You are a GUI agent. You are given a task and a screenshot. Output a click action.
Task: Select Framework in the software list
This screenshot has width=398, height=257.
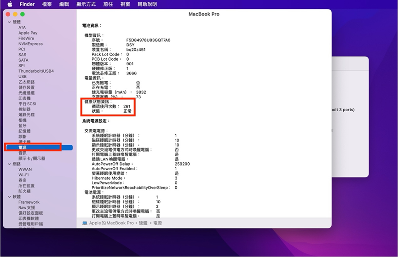(29, 202)
